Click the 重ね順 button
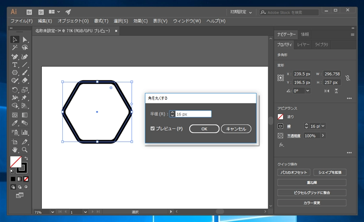 (x=312, y=183)
